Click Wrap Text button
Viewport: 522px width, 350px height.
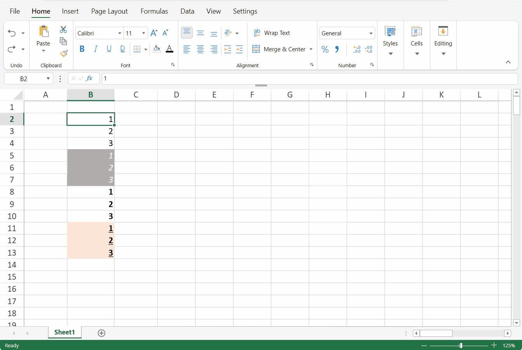pos(272,33)
